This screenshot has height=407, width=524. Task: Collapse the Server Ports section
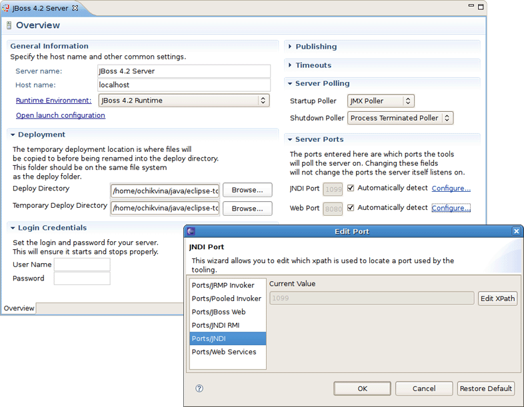[x=290, y=139]
